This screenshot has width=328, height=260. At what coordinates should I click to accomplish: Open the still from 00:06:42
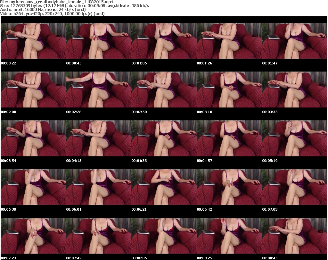click(x=229, y=187)
